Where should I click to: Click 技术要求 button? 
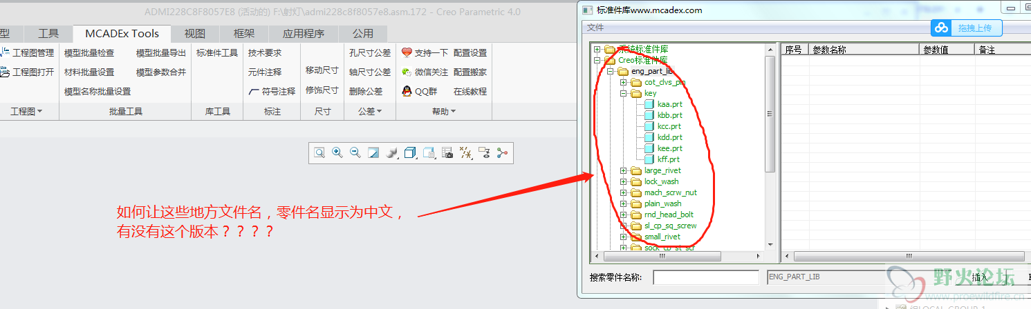[265, 52]
